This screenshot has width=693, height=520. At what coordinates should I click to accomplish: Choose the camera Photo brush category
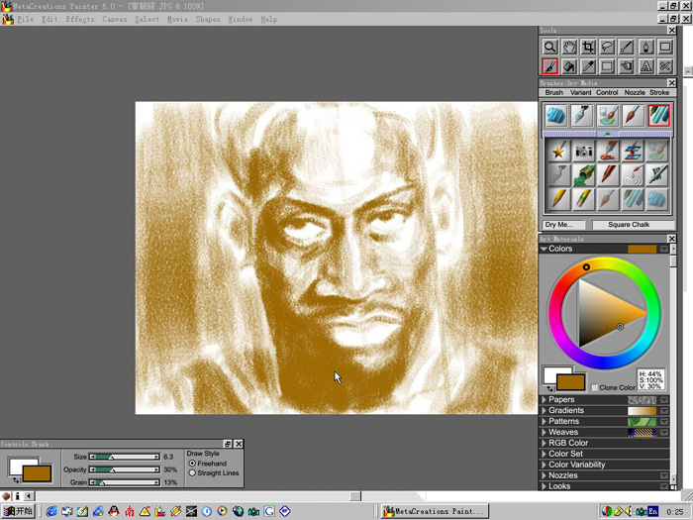[583, 152]
